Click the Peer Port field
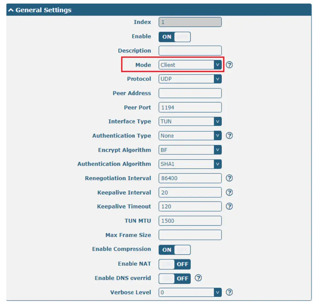The height and width of the screenshot is (303, 315). [x=190, y=108]
